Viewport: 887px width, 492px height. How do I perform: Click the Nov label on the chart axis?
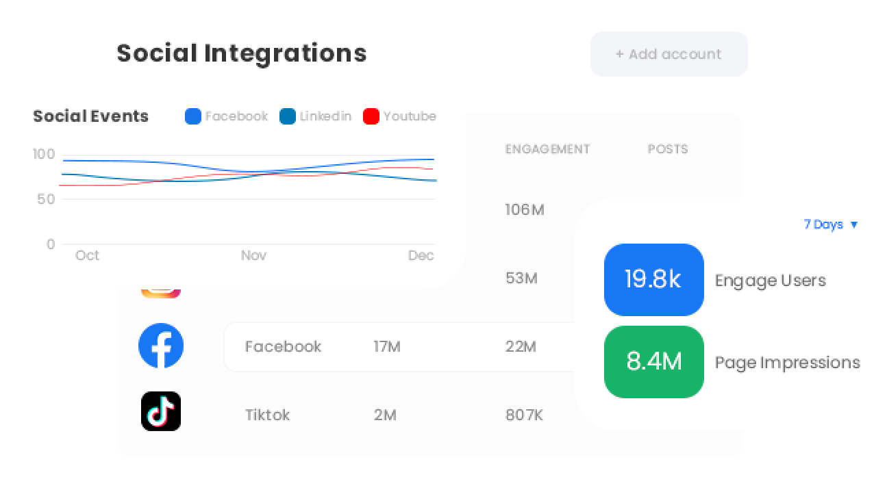point(253,255)
